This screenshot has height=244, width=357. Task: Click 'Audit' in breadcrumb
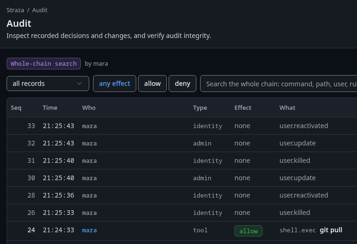click(39, 10)
